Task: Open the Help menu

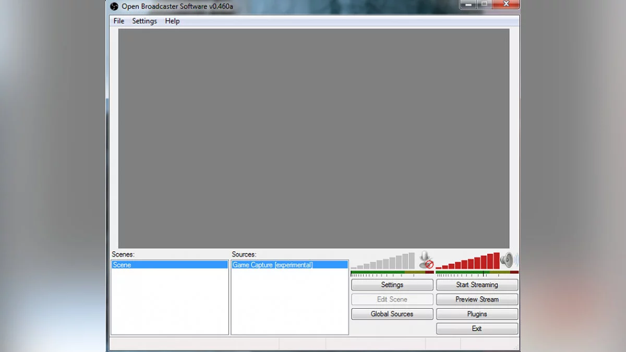Action: click(172, 21)
